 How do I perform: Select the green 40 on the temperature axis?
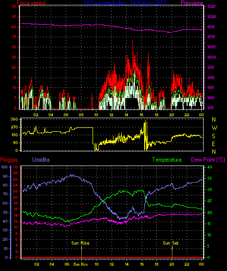coord(209,167)
